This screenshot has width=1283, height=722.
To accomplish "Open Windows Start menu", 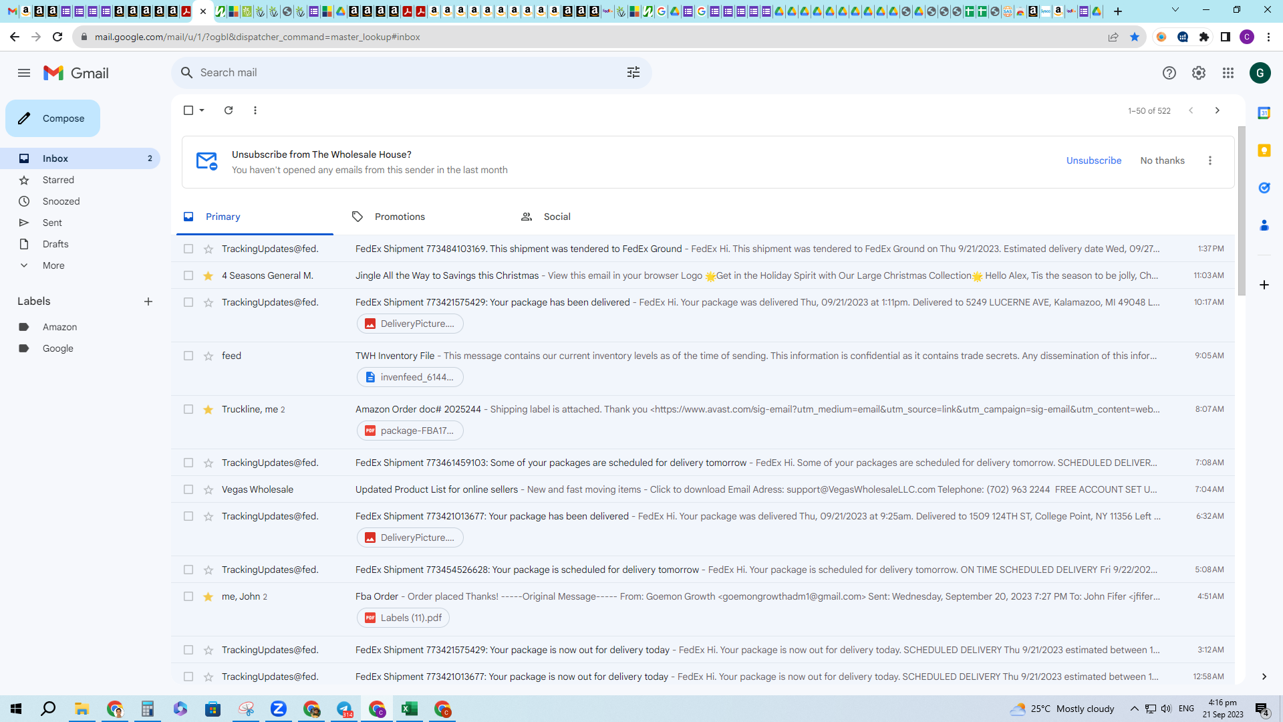I will pyautogui.click(x=16, y=709).
